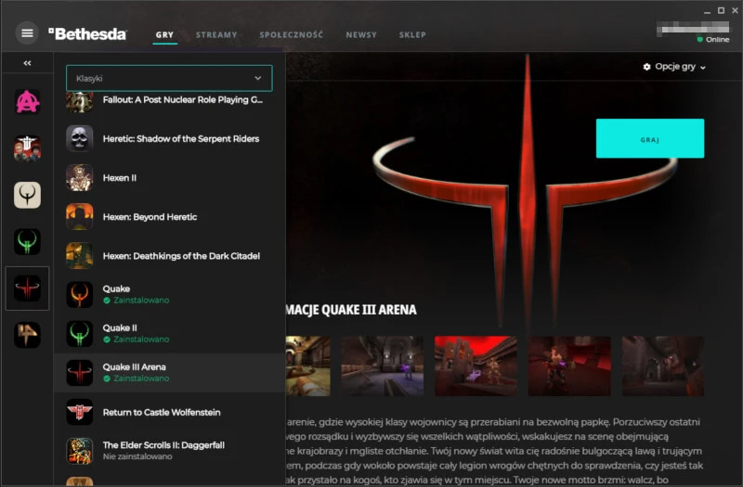Click the orange Quake list icon
The width and height of the screenshot is (743, 487).
point(80,294)
